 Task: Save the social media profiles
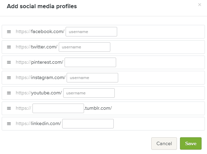[x=191, y=143]
